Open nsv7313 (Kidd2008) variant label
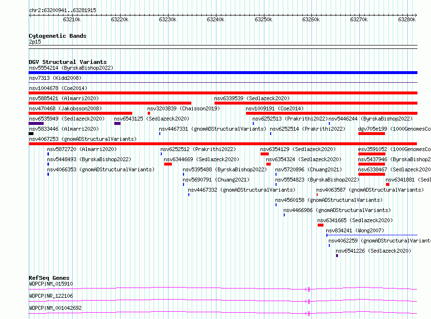 pyautogui.click(x=55, y=78)
